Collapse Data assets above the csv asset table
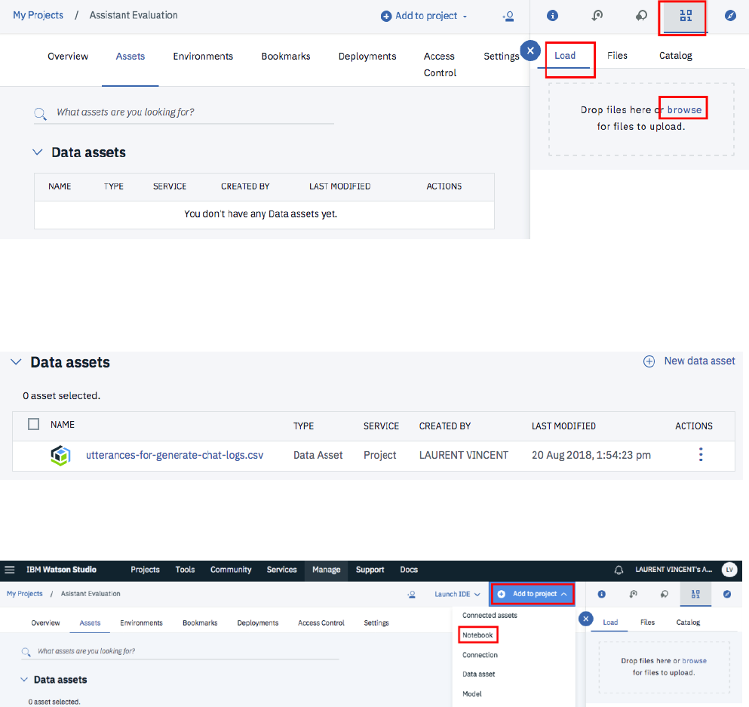749x707 pixels. click(x=17, y=361)
